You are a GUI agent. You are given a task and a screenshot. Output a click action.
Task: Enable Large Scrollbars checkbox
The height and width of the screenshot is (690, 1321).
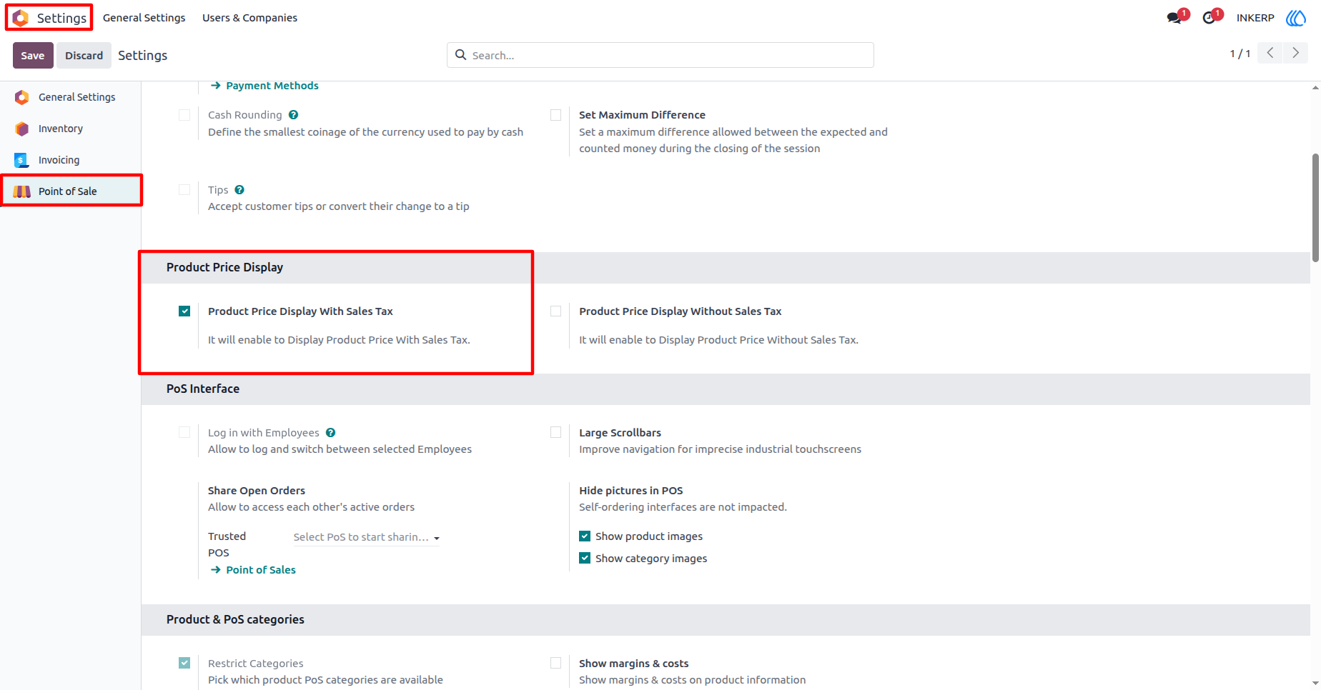pos(555,432)
